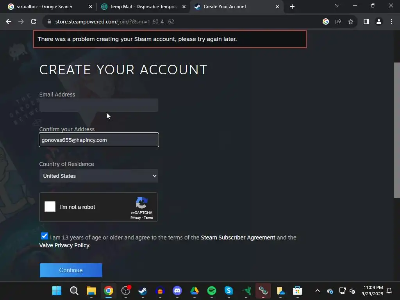Close the virtualbox Google Search tab
This screenshot has width=400, height=300.
point(91,7)
